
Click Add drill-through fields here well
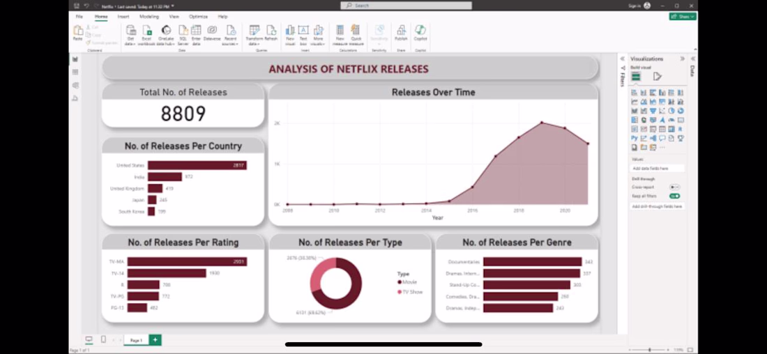[x=658, y=206]
